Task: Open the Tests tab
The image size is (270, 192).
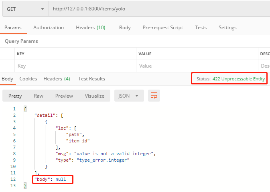Action: [x=201, y=28]
